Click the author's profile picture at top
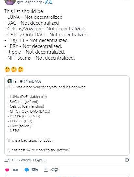Viewport: 134px width, 177px height. [10, 2]
